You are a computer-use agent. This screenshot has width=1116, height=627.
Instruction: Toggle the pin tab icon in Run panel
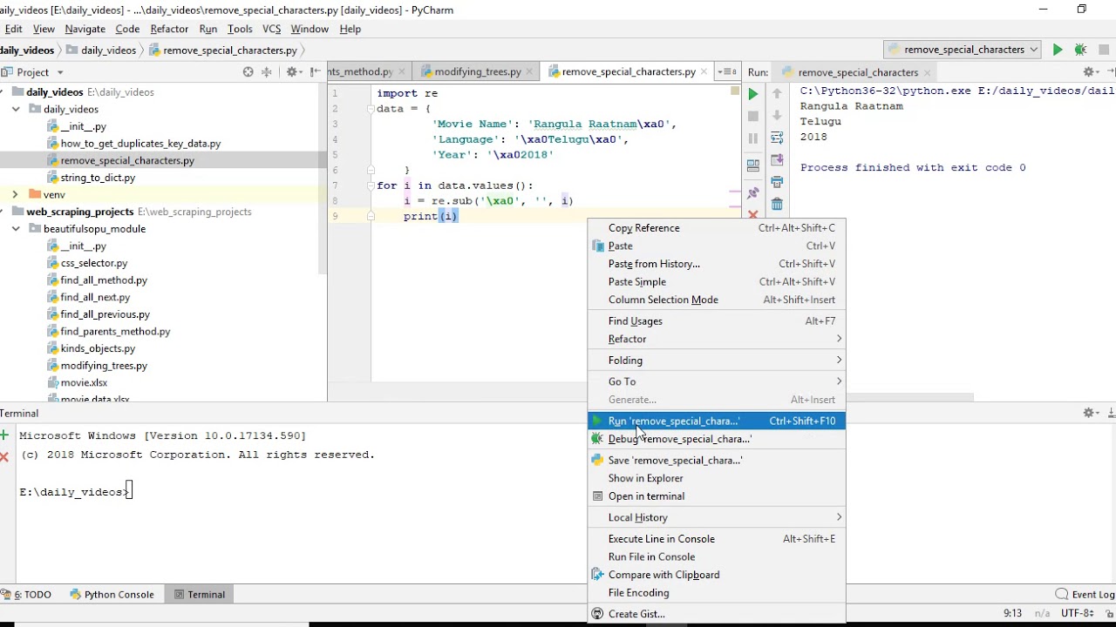753,193
